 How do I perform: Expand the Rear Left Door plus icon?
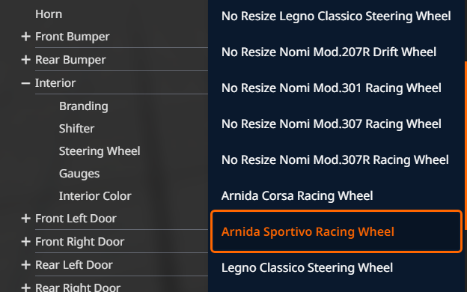click(x=26, y=265)
